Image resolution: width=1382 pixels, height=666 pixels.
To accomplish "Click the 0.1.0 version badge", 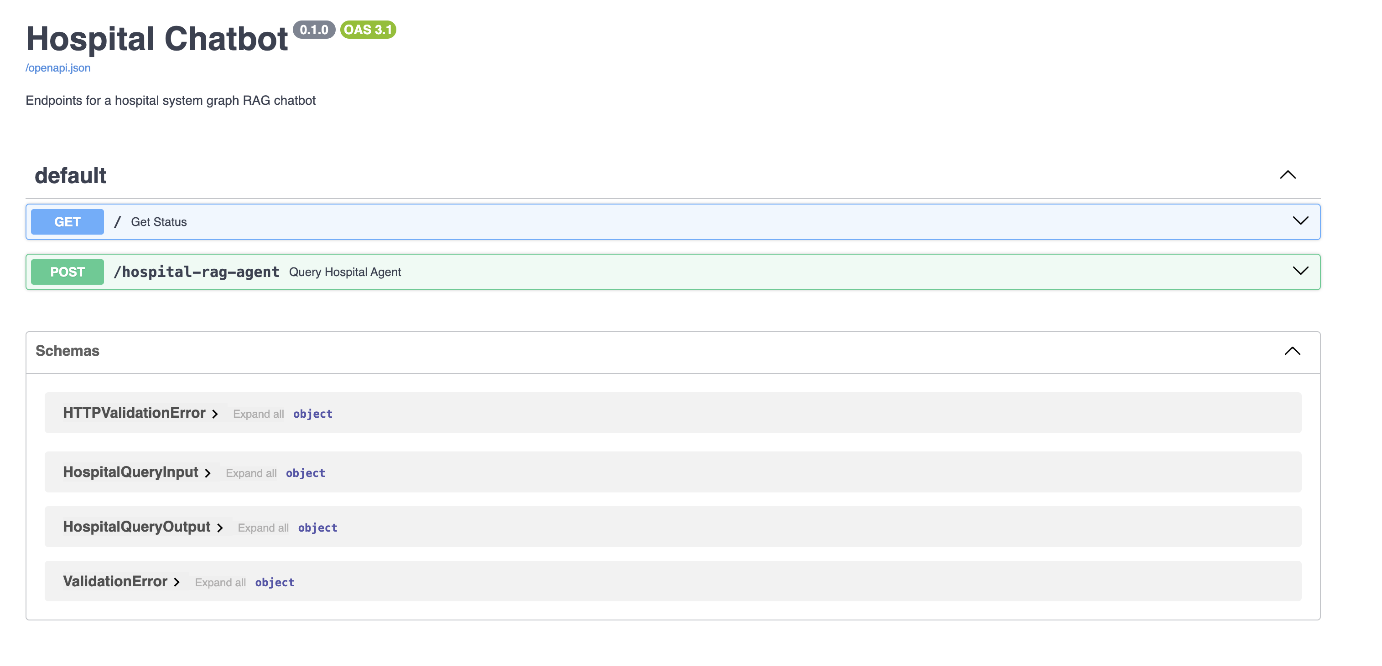I will 314,31.
